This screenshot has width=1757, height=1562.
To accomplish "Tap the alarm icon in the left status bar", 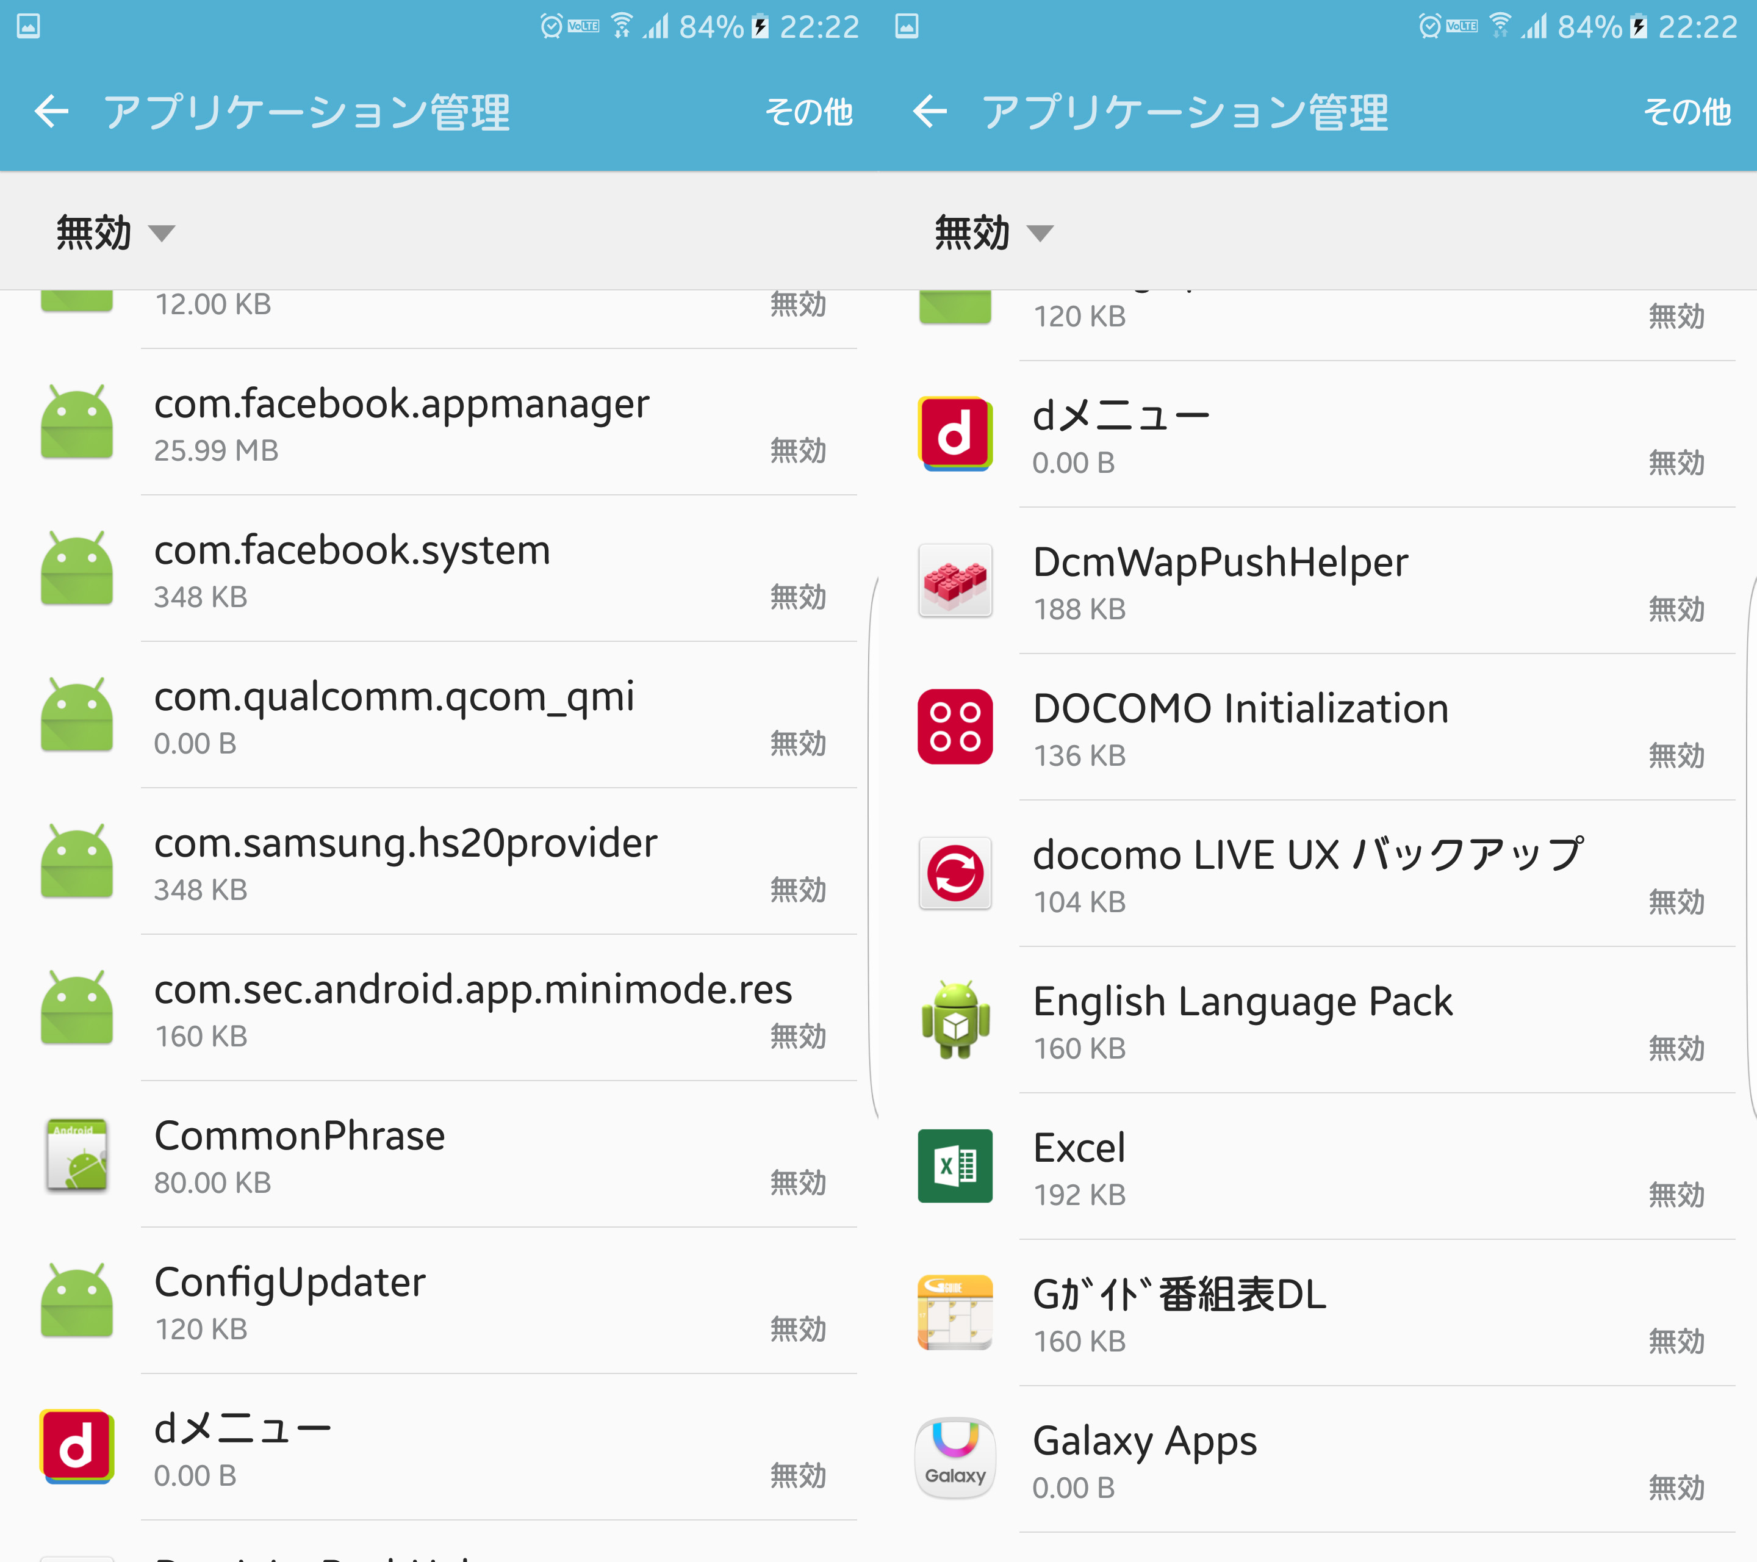I will 551,26.
